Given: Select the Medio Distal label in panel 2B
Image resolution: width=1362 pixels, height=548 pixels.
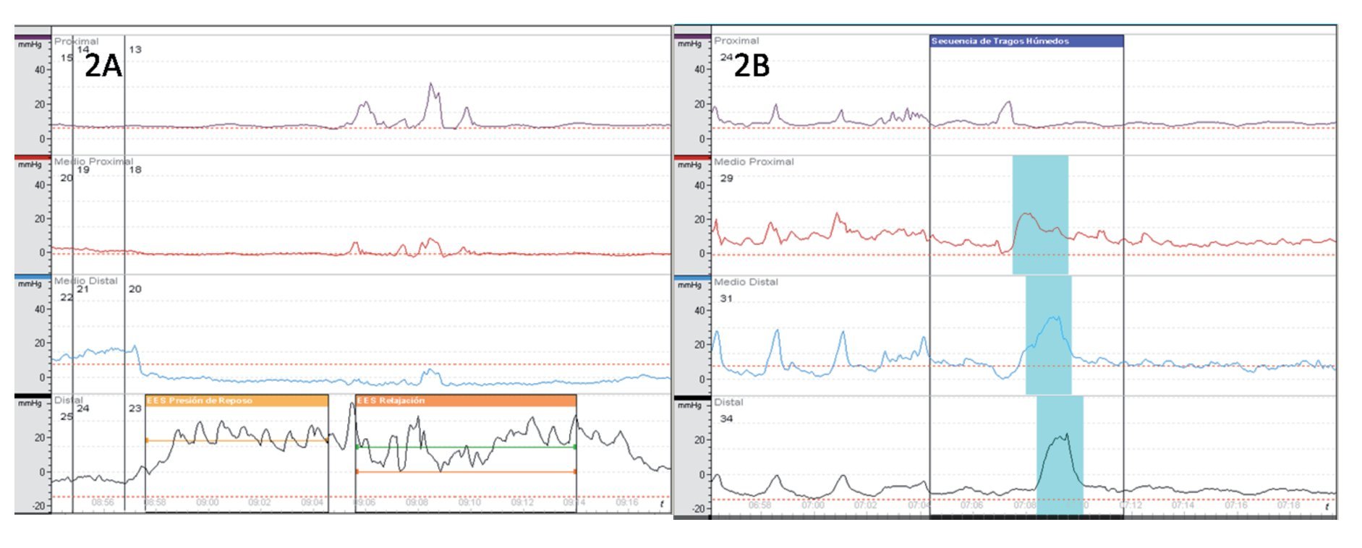Looking at the screenshot, I should [x=746, y=282].
